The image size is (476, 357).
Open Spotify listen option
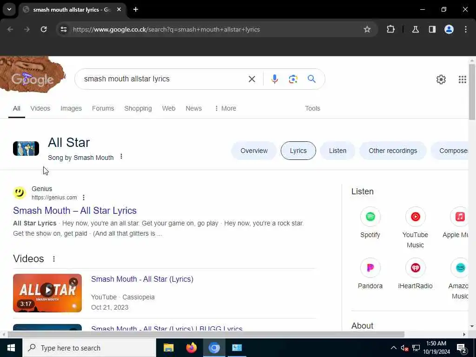370,223
